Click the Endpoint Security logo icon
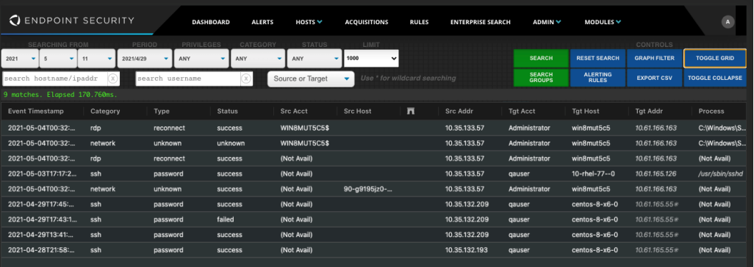This screenshot has width=754, height=267. [15, 21]
